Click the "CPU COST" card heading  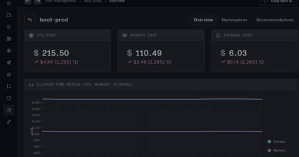click(46, 35)
